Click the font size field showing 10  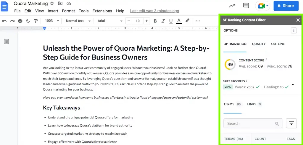pos(138,21)
